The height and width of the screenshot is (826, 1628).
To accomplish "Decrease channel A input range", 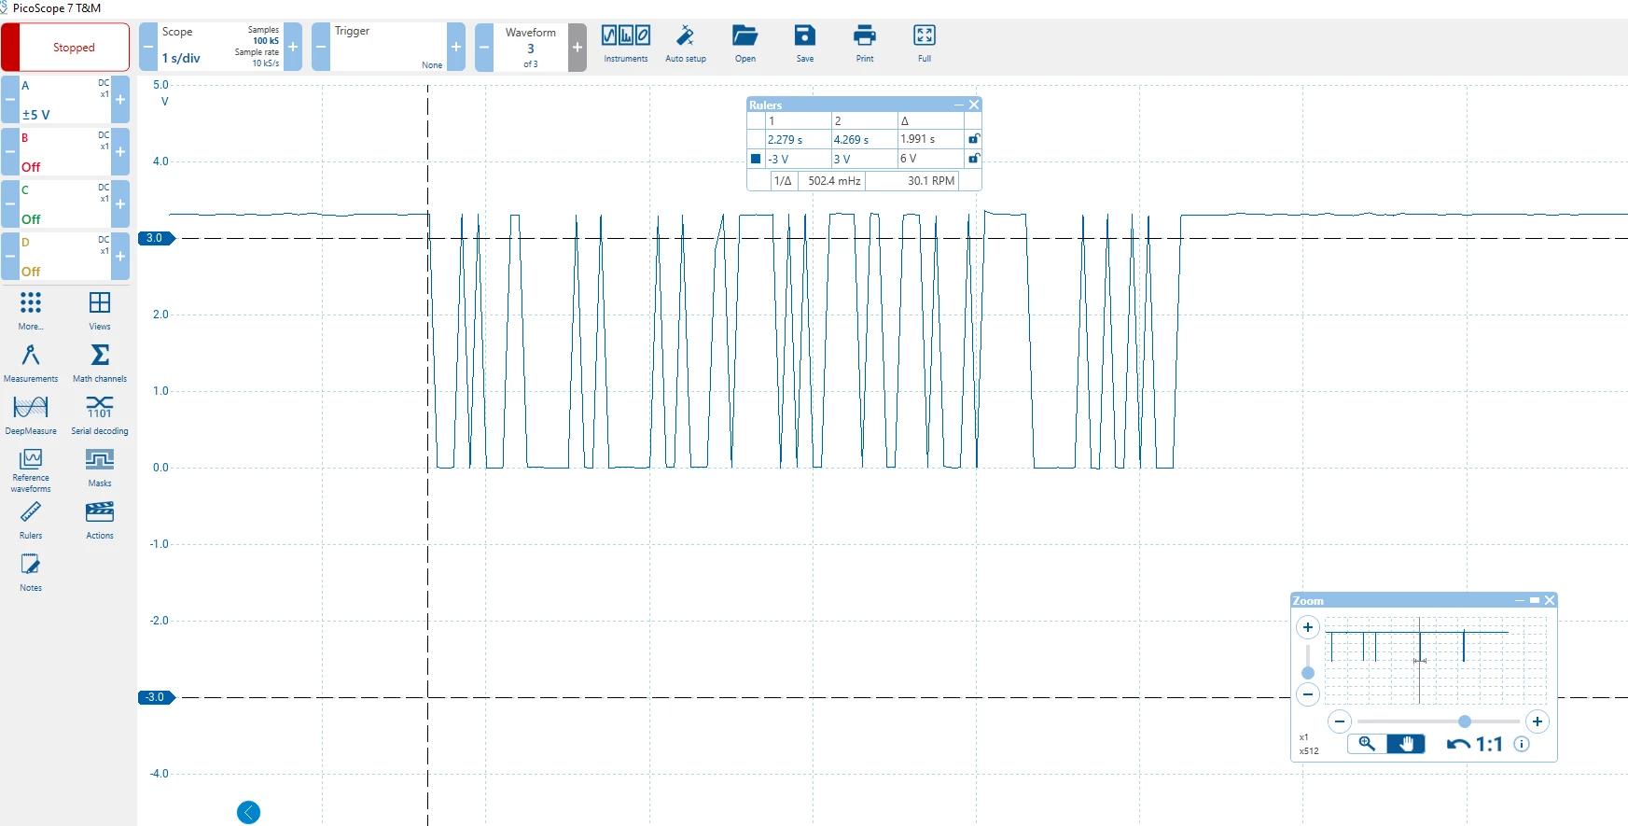I will tap(9, 100).
